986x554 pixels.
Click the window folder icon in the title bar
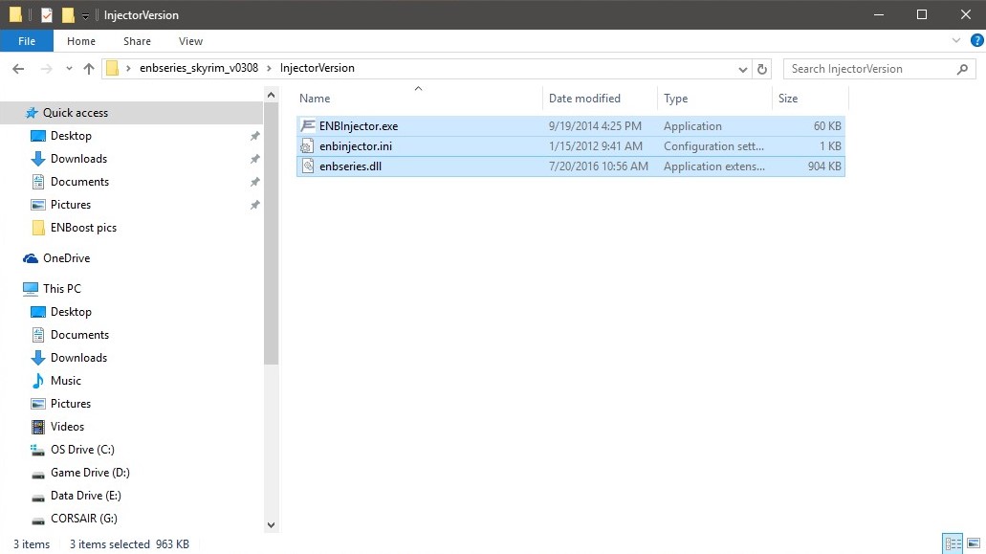15,14
